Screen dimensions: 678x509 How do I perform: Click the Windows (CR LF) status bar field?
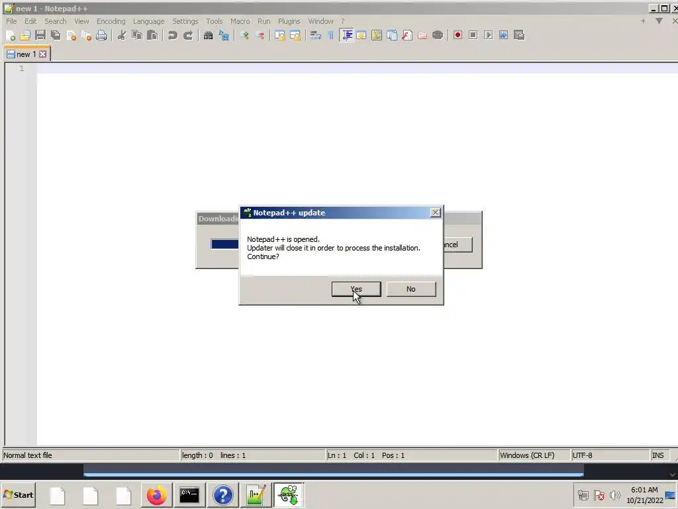point(534,455)
